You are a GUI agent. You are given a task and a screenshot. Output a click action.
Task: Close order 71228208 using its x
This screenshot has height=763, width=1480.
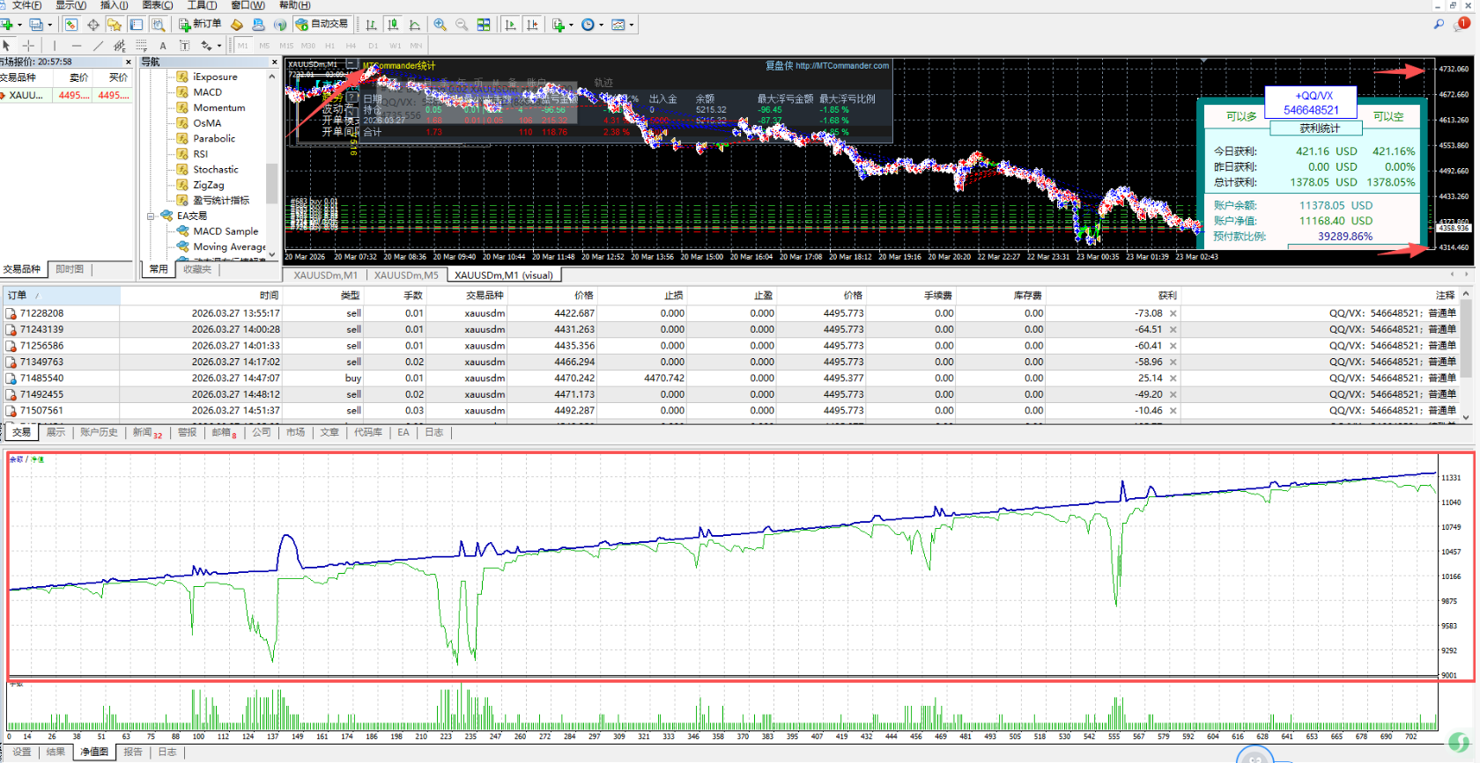tap(1173, 313)
